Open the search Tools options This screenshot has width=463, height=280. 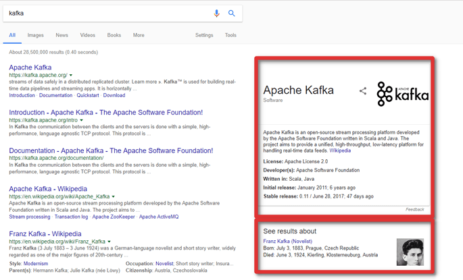coord(230,35)
